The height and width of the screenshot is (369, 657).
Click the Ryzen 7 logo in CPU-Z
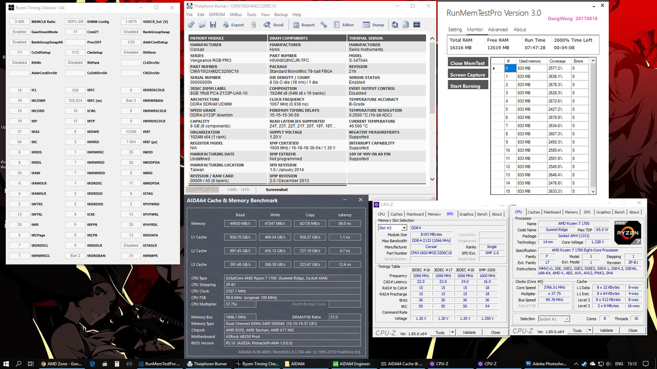coord(627,234)
